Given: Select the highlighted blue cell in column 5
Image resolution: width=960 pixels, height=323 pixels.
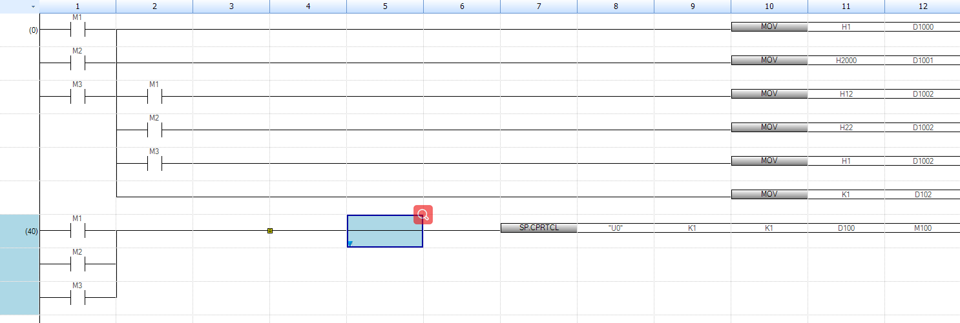Looking at the screenshot, I should [x=384, y=231].
